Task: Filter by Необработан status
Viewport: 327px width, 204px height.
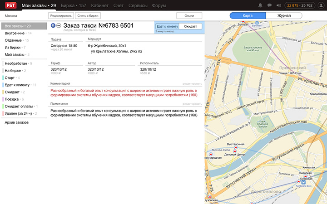Action: (18, 63)
